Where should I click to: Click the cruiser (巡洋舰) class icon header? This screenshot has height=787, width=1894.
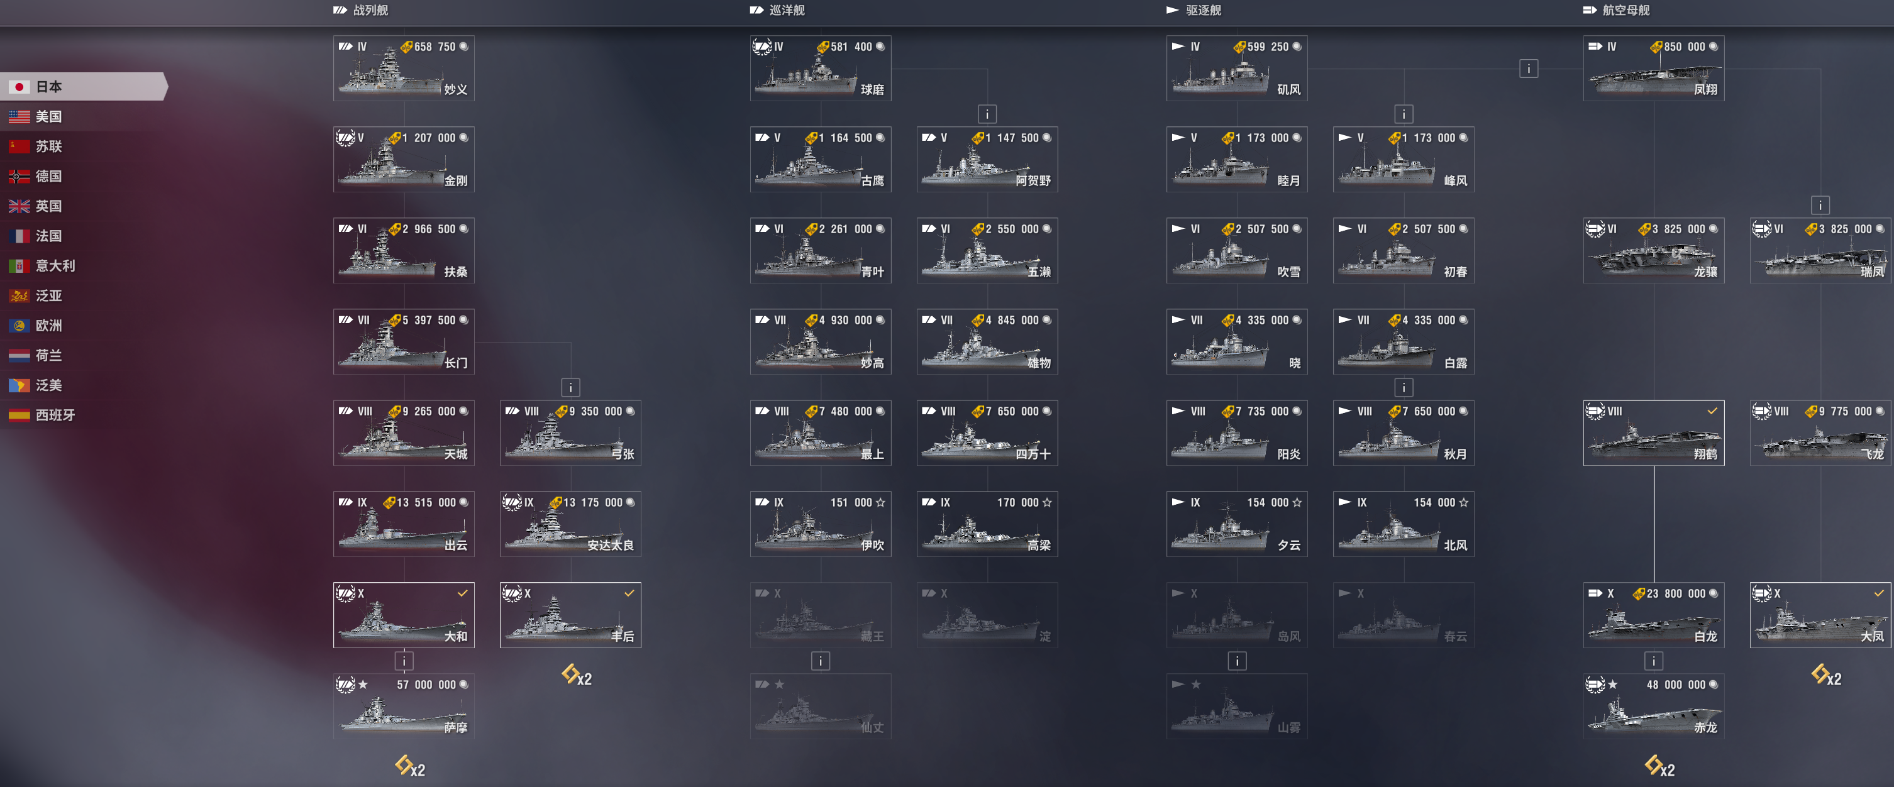point(756,10)
